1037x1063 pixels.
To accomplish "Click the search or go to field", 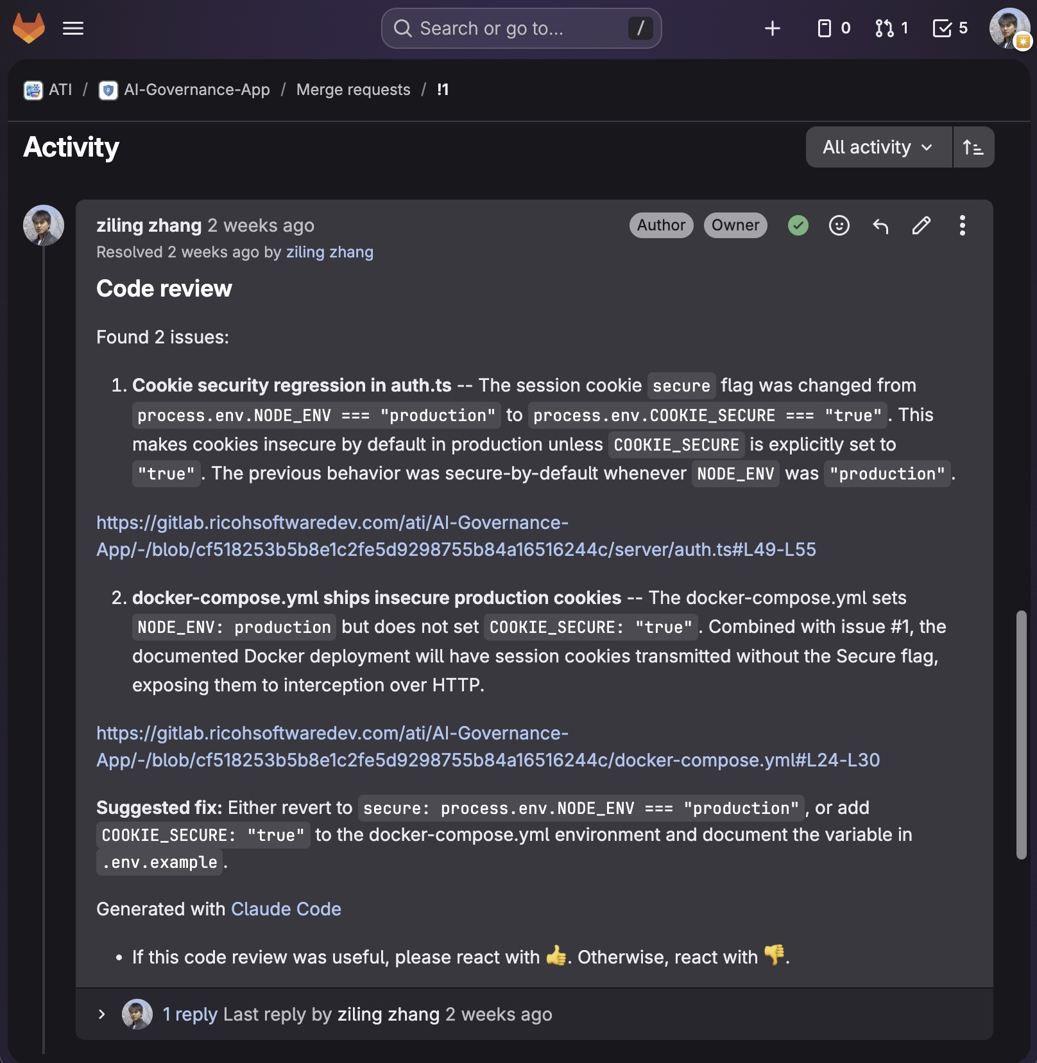I will [520, 28].
